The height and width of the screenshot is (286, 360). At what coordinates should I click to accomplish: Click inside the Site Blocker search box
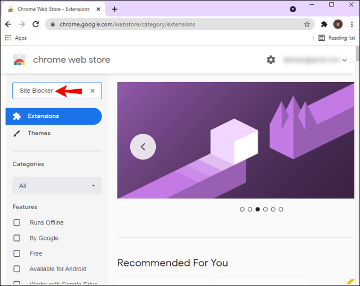tap(57, 91)
